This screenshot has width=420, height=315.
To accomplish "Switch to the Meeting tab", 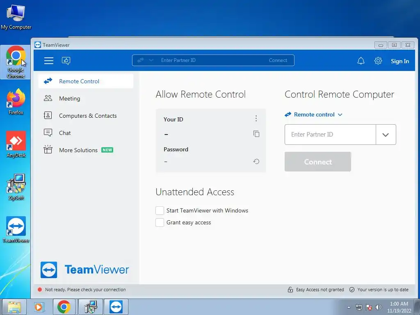I will pos(86,98).
